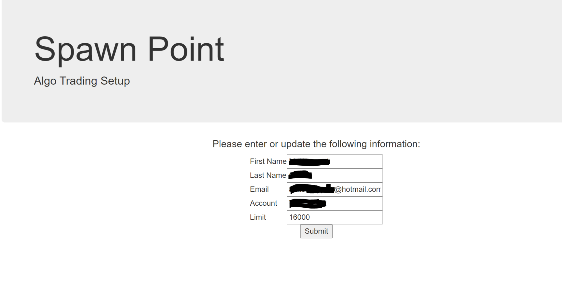The height and width of the screenshot is (306, 562).
Task: Click the Submit button
Action: tap(316, 231)
